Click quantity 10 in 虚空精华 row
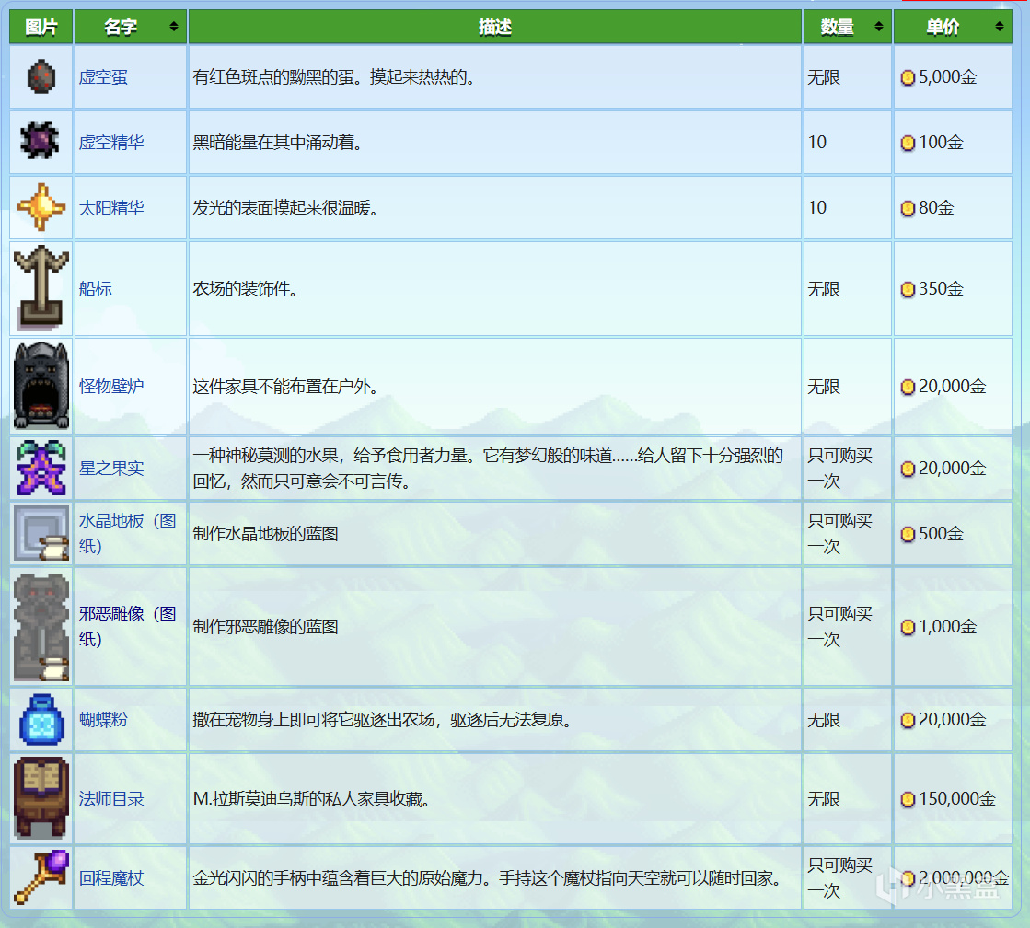Viewport: 1030px width, 928px height. (817, 142)
